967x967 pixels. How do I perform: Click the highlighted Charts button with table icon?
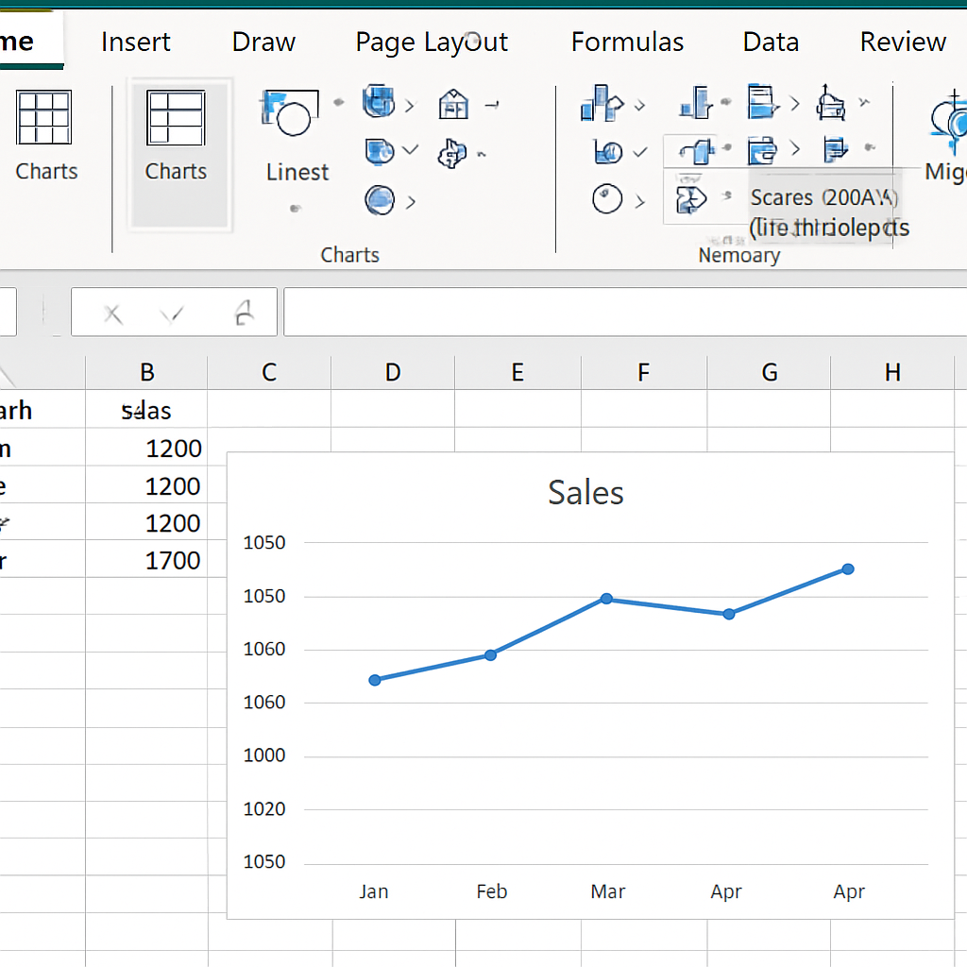coord(176,118)
